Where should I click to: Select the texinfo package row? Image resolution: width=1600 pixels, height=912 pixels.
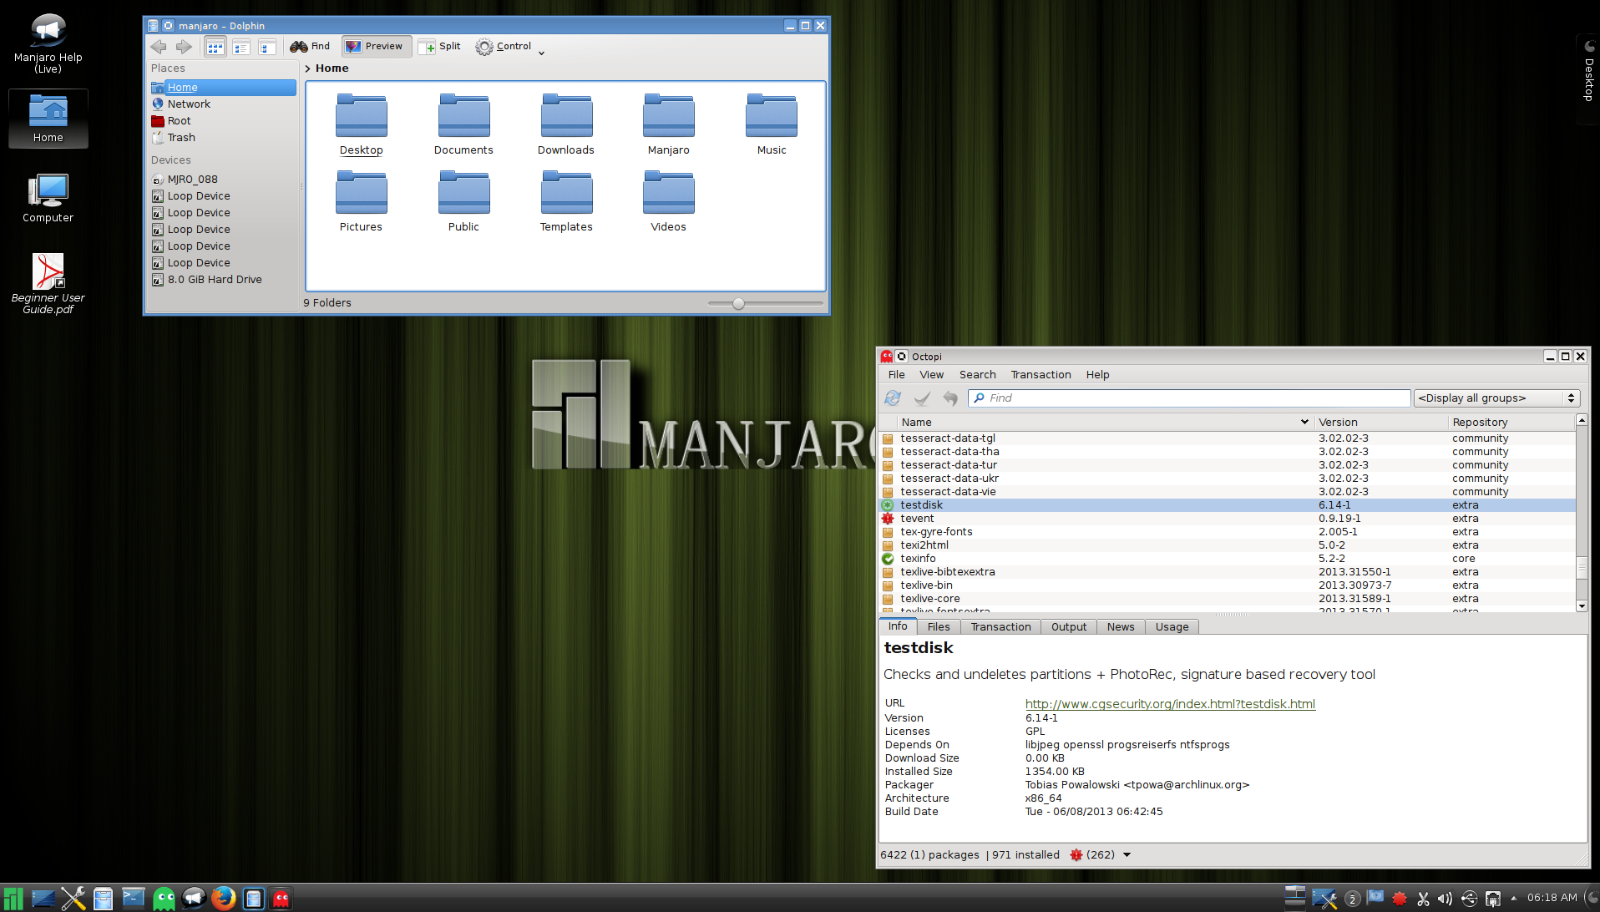1228,559
